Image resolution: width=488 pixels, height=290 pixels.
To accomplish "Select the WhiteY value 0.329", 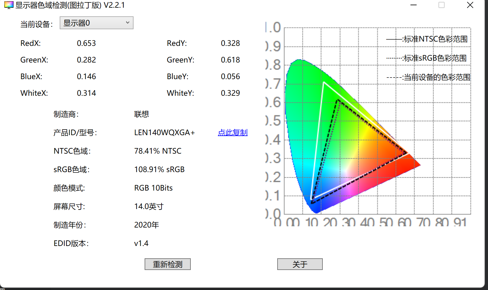I will (x=230, y=93).
